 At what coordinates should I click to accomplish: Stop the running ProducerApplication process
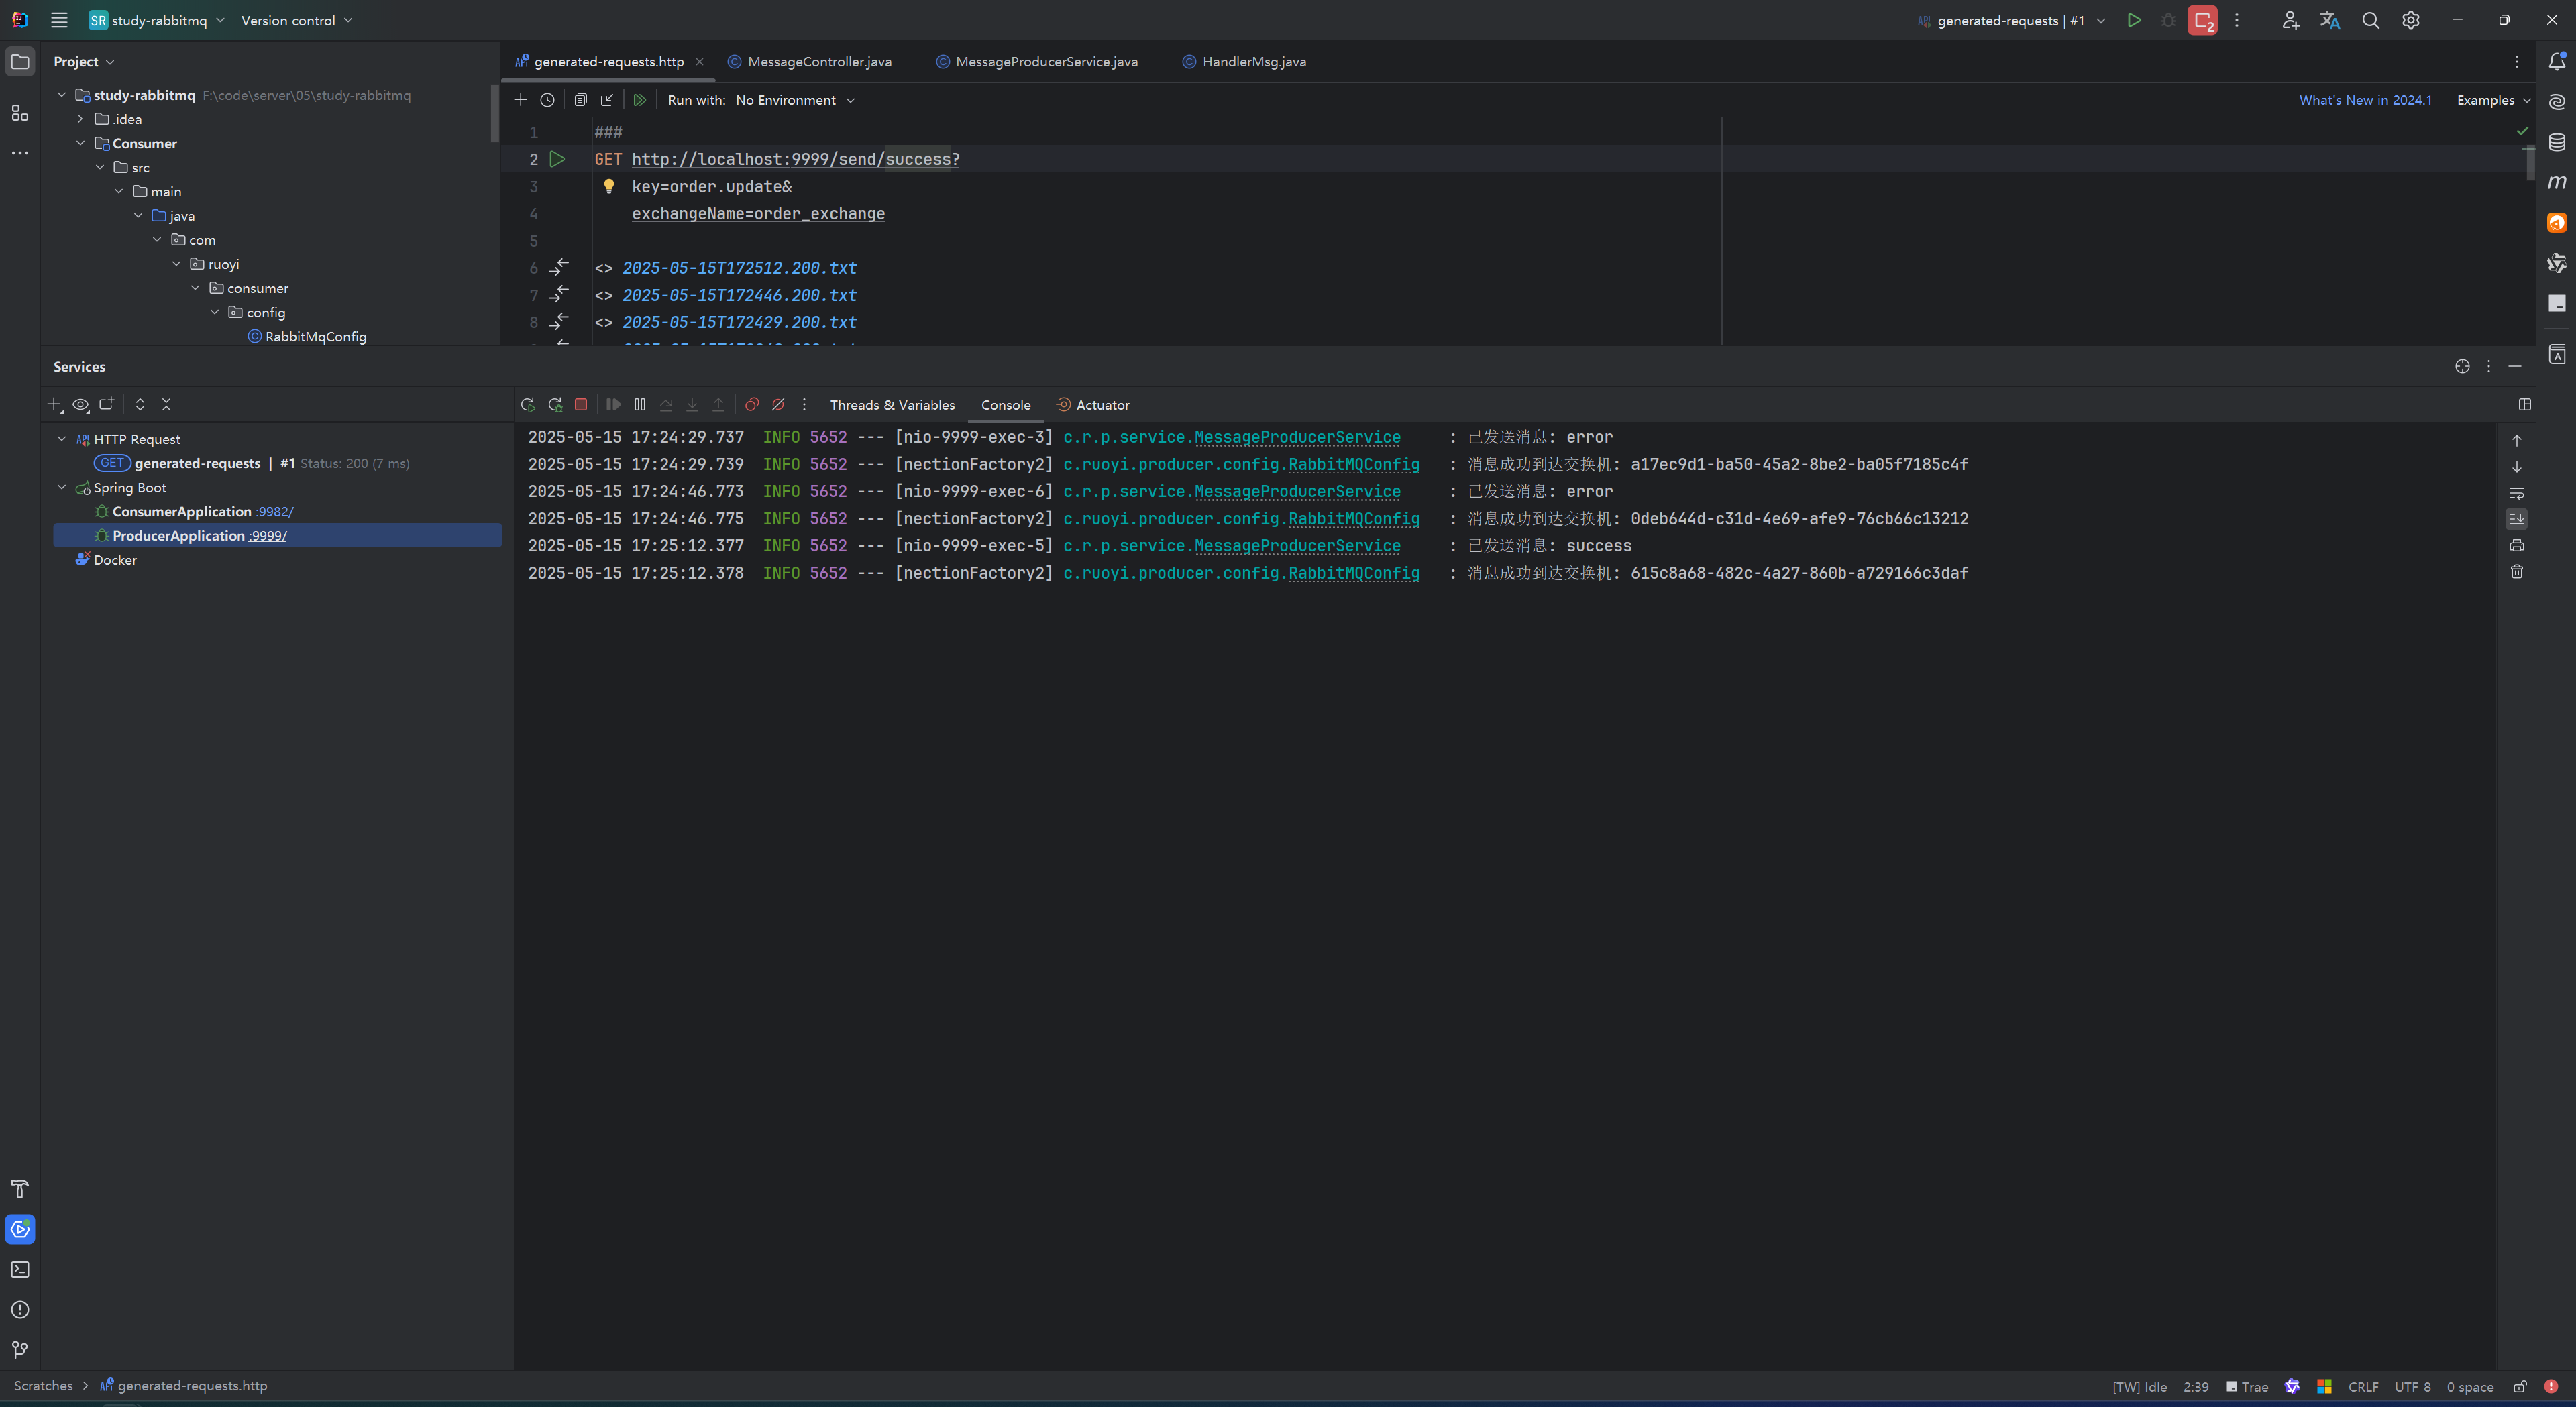[581, 405]
